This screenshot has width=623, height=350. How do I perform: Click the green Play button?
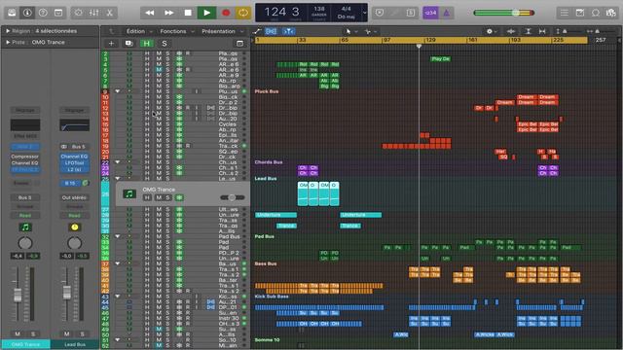[x=207, y=13]
